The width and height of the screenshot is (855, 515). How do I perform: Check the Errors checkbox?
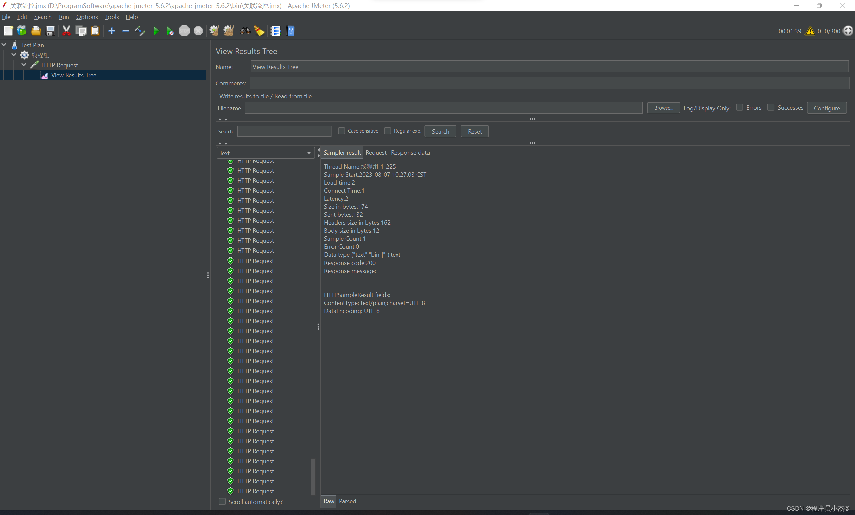739,107
